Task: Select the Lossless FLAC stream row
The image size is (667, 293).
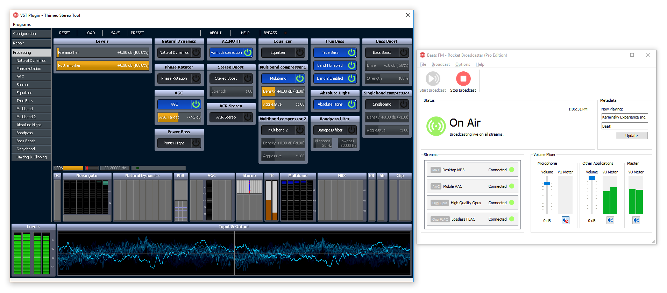Action: coord(472,219)
